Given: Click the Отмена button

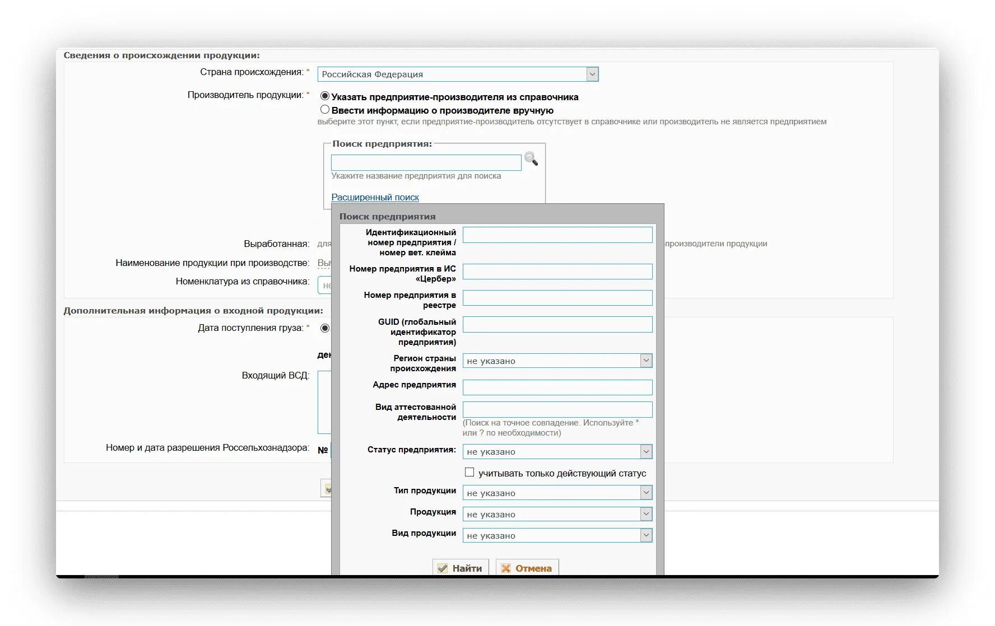Looking at the screenshot, I should [527, 568].
